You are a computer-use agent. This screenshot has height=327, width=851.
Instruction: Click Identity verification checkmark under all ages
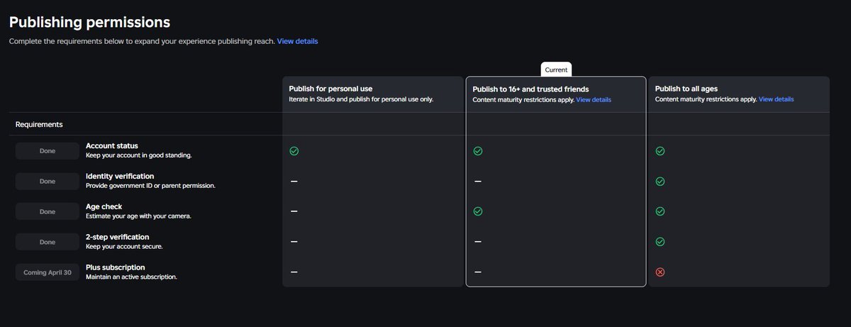coord(660,182)
